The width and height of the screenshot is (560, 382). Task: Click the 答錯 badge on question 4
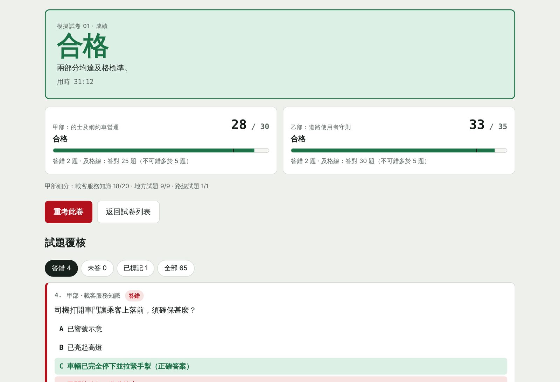pos(134,296)
